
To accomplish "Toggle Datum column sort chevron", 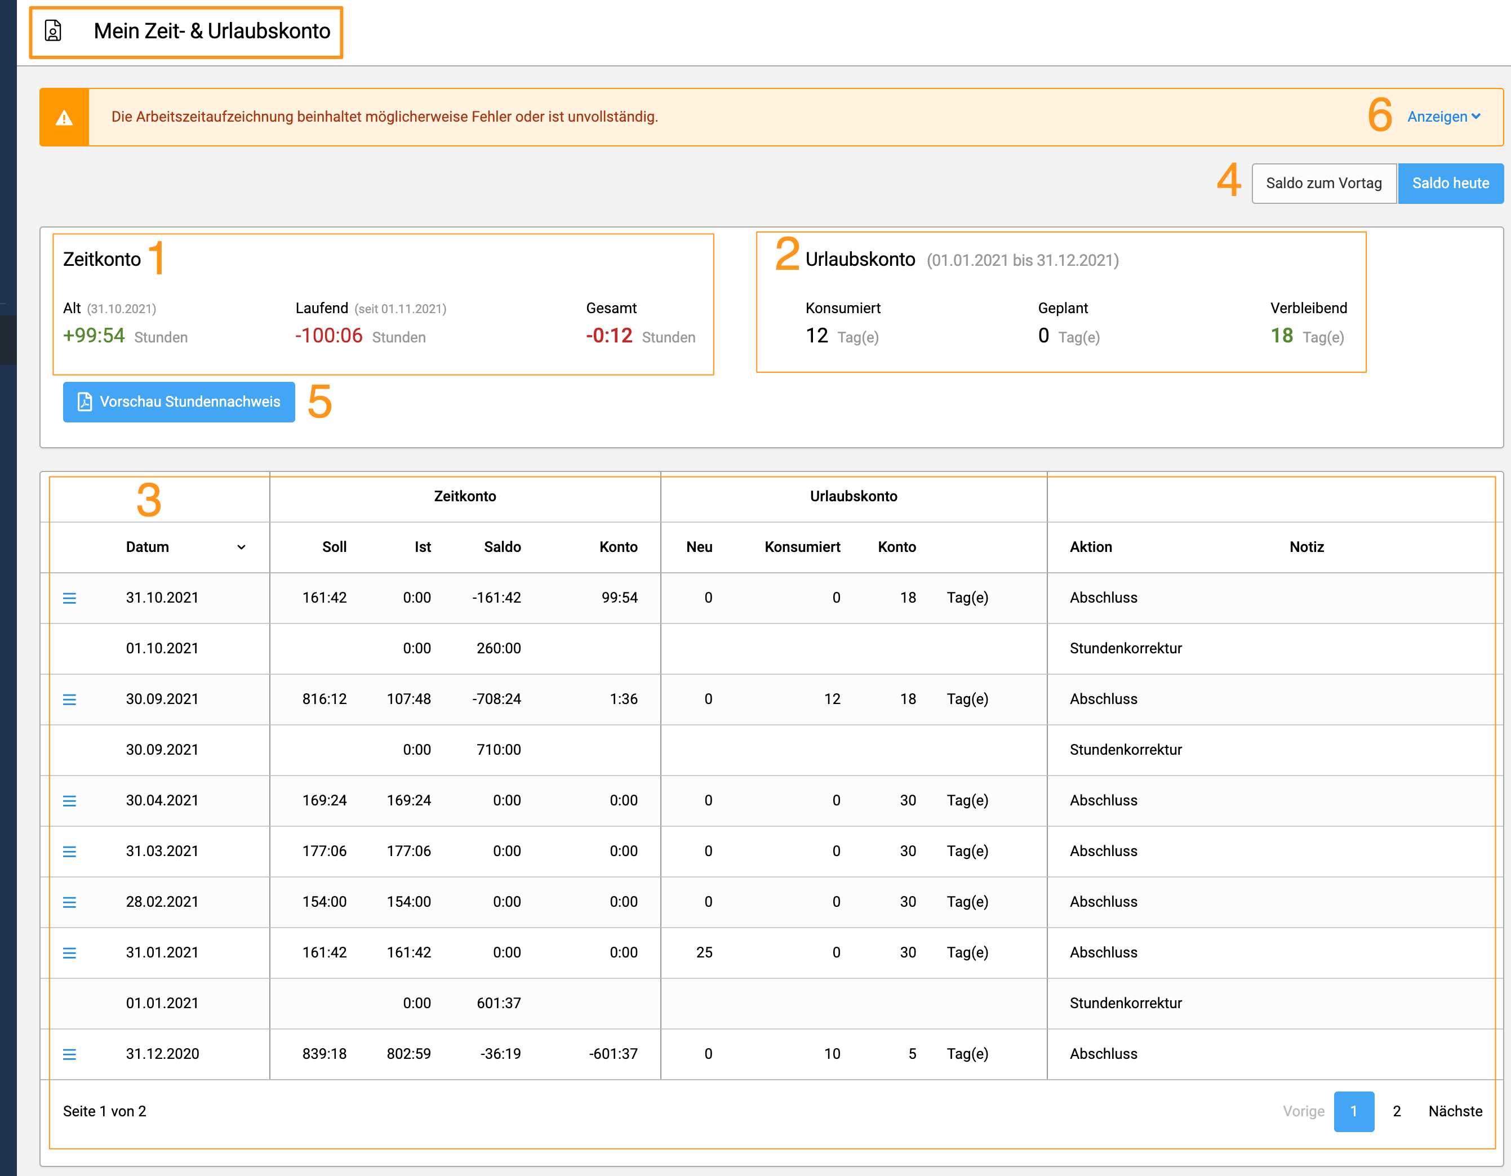I will click(x=242, y=547).
